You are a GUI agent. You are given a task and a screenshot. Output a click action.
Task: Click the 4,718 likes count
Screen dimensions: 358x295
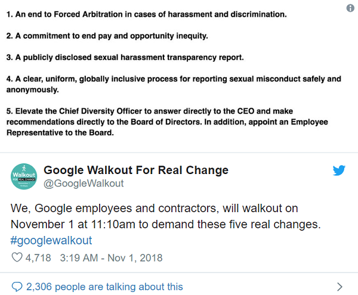click(39, 258)
